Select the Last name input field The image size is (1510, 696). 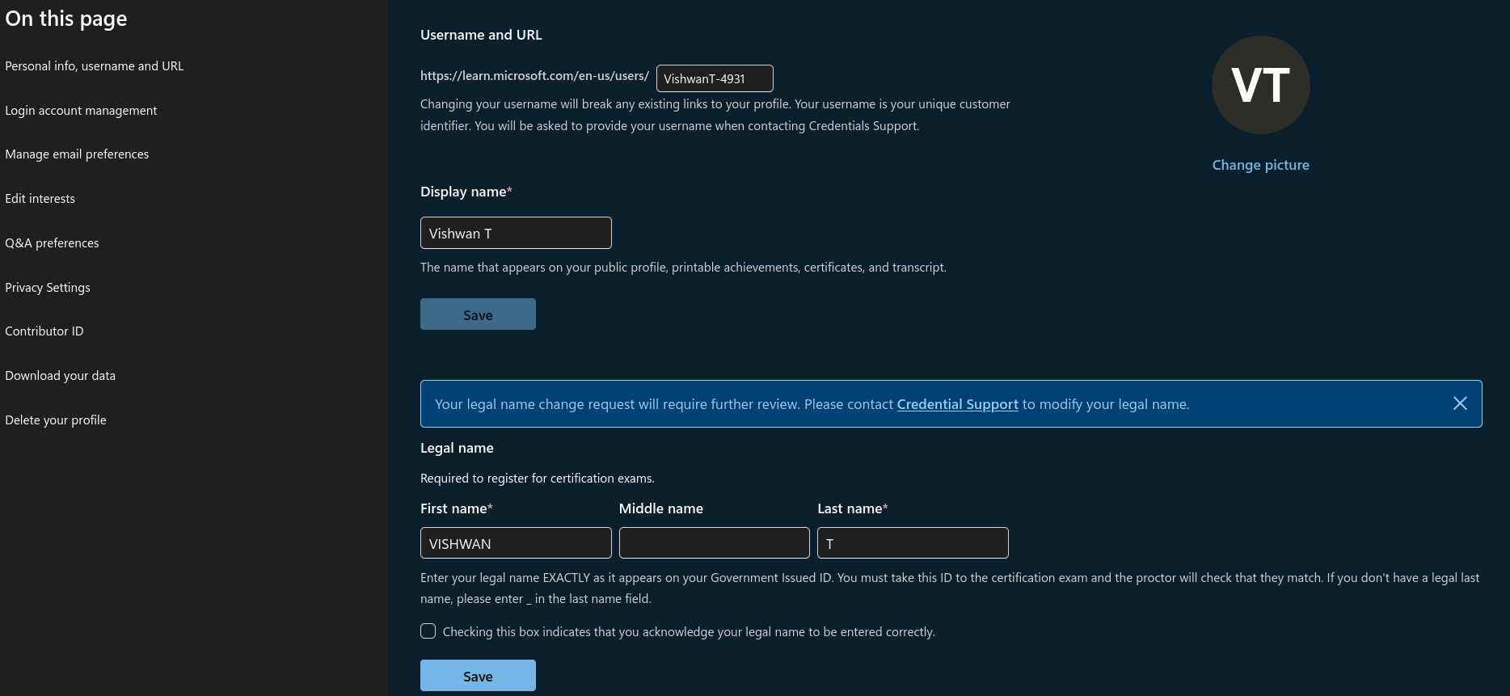(913, 543)
